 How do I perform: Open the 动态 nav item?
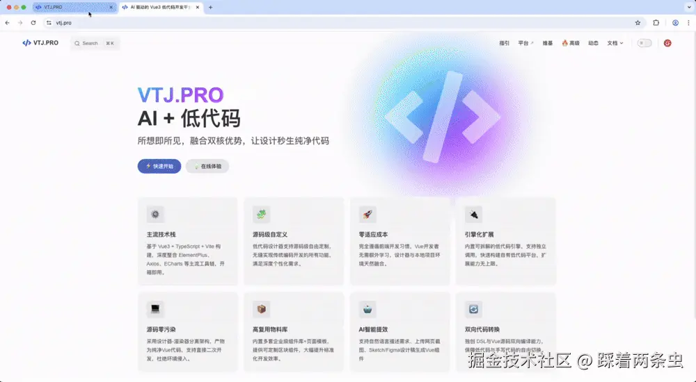[x=594, y=43]
